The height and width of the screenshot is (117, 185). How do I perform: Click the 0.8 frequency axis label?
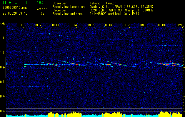[x=2, y=82]
